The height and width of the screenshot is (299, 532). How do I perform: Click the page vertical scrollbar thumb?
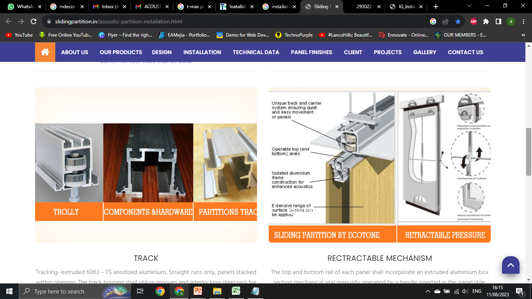click(529, 152)
